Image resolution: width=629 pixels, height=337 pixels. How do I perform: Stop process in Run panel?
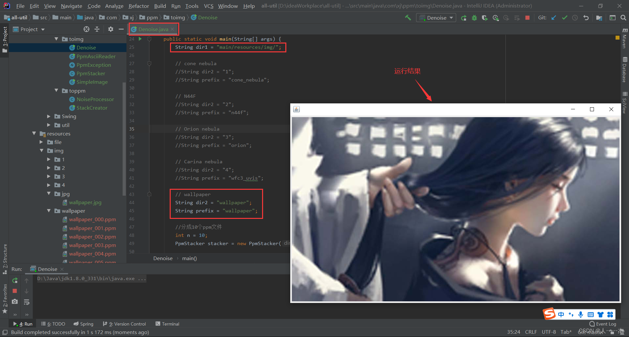pos(15,291)
